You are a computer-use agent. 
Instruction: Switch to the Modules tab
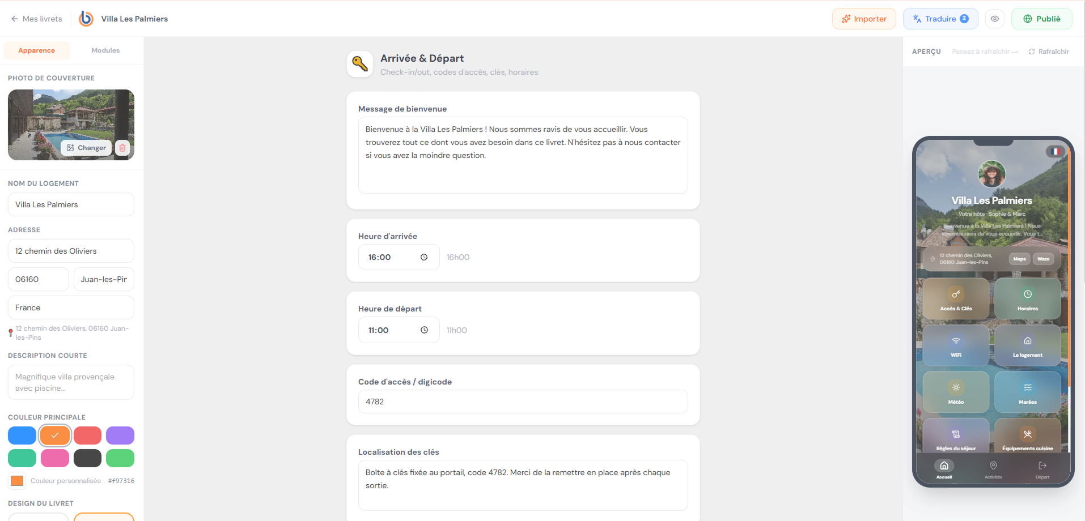tap(105, 50)
